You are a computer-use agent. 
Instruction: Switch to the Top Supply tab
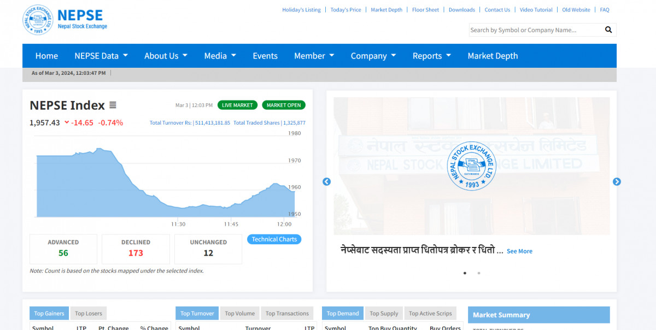point(384,313)
